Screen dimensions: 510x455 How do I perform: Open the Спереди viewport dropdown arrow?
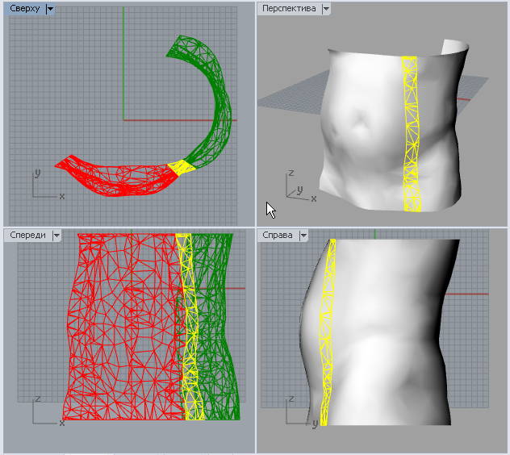[56, 236]
